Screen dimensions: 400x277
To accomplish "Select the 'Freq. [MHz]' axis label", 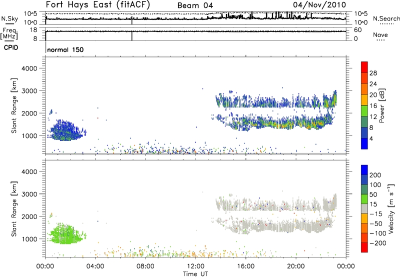I will tap(9, 33).
